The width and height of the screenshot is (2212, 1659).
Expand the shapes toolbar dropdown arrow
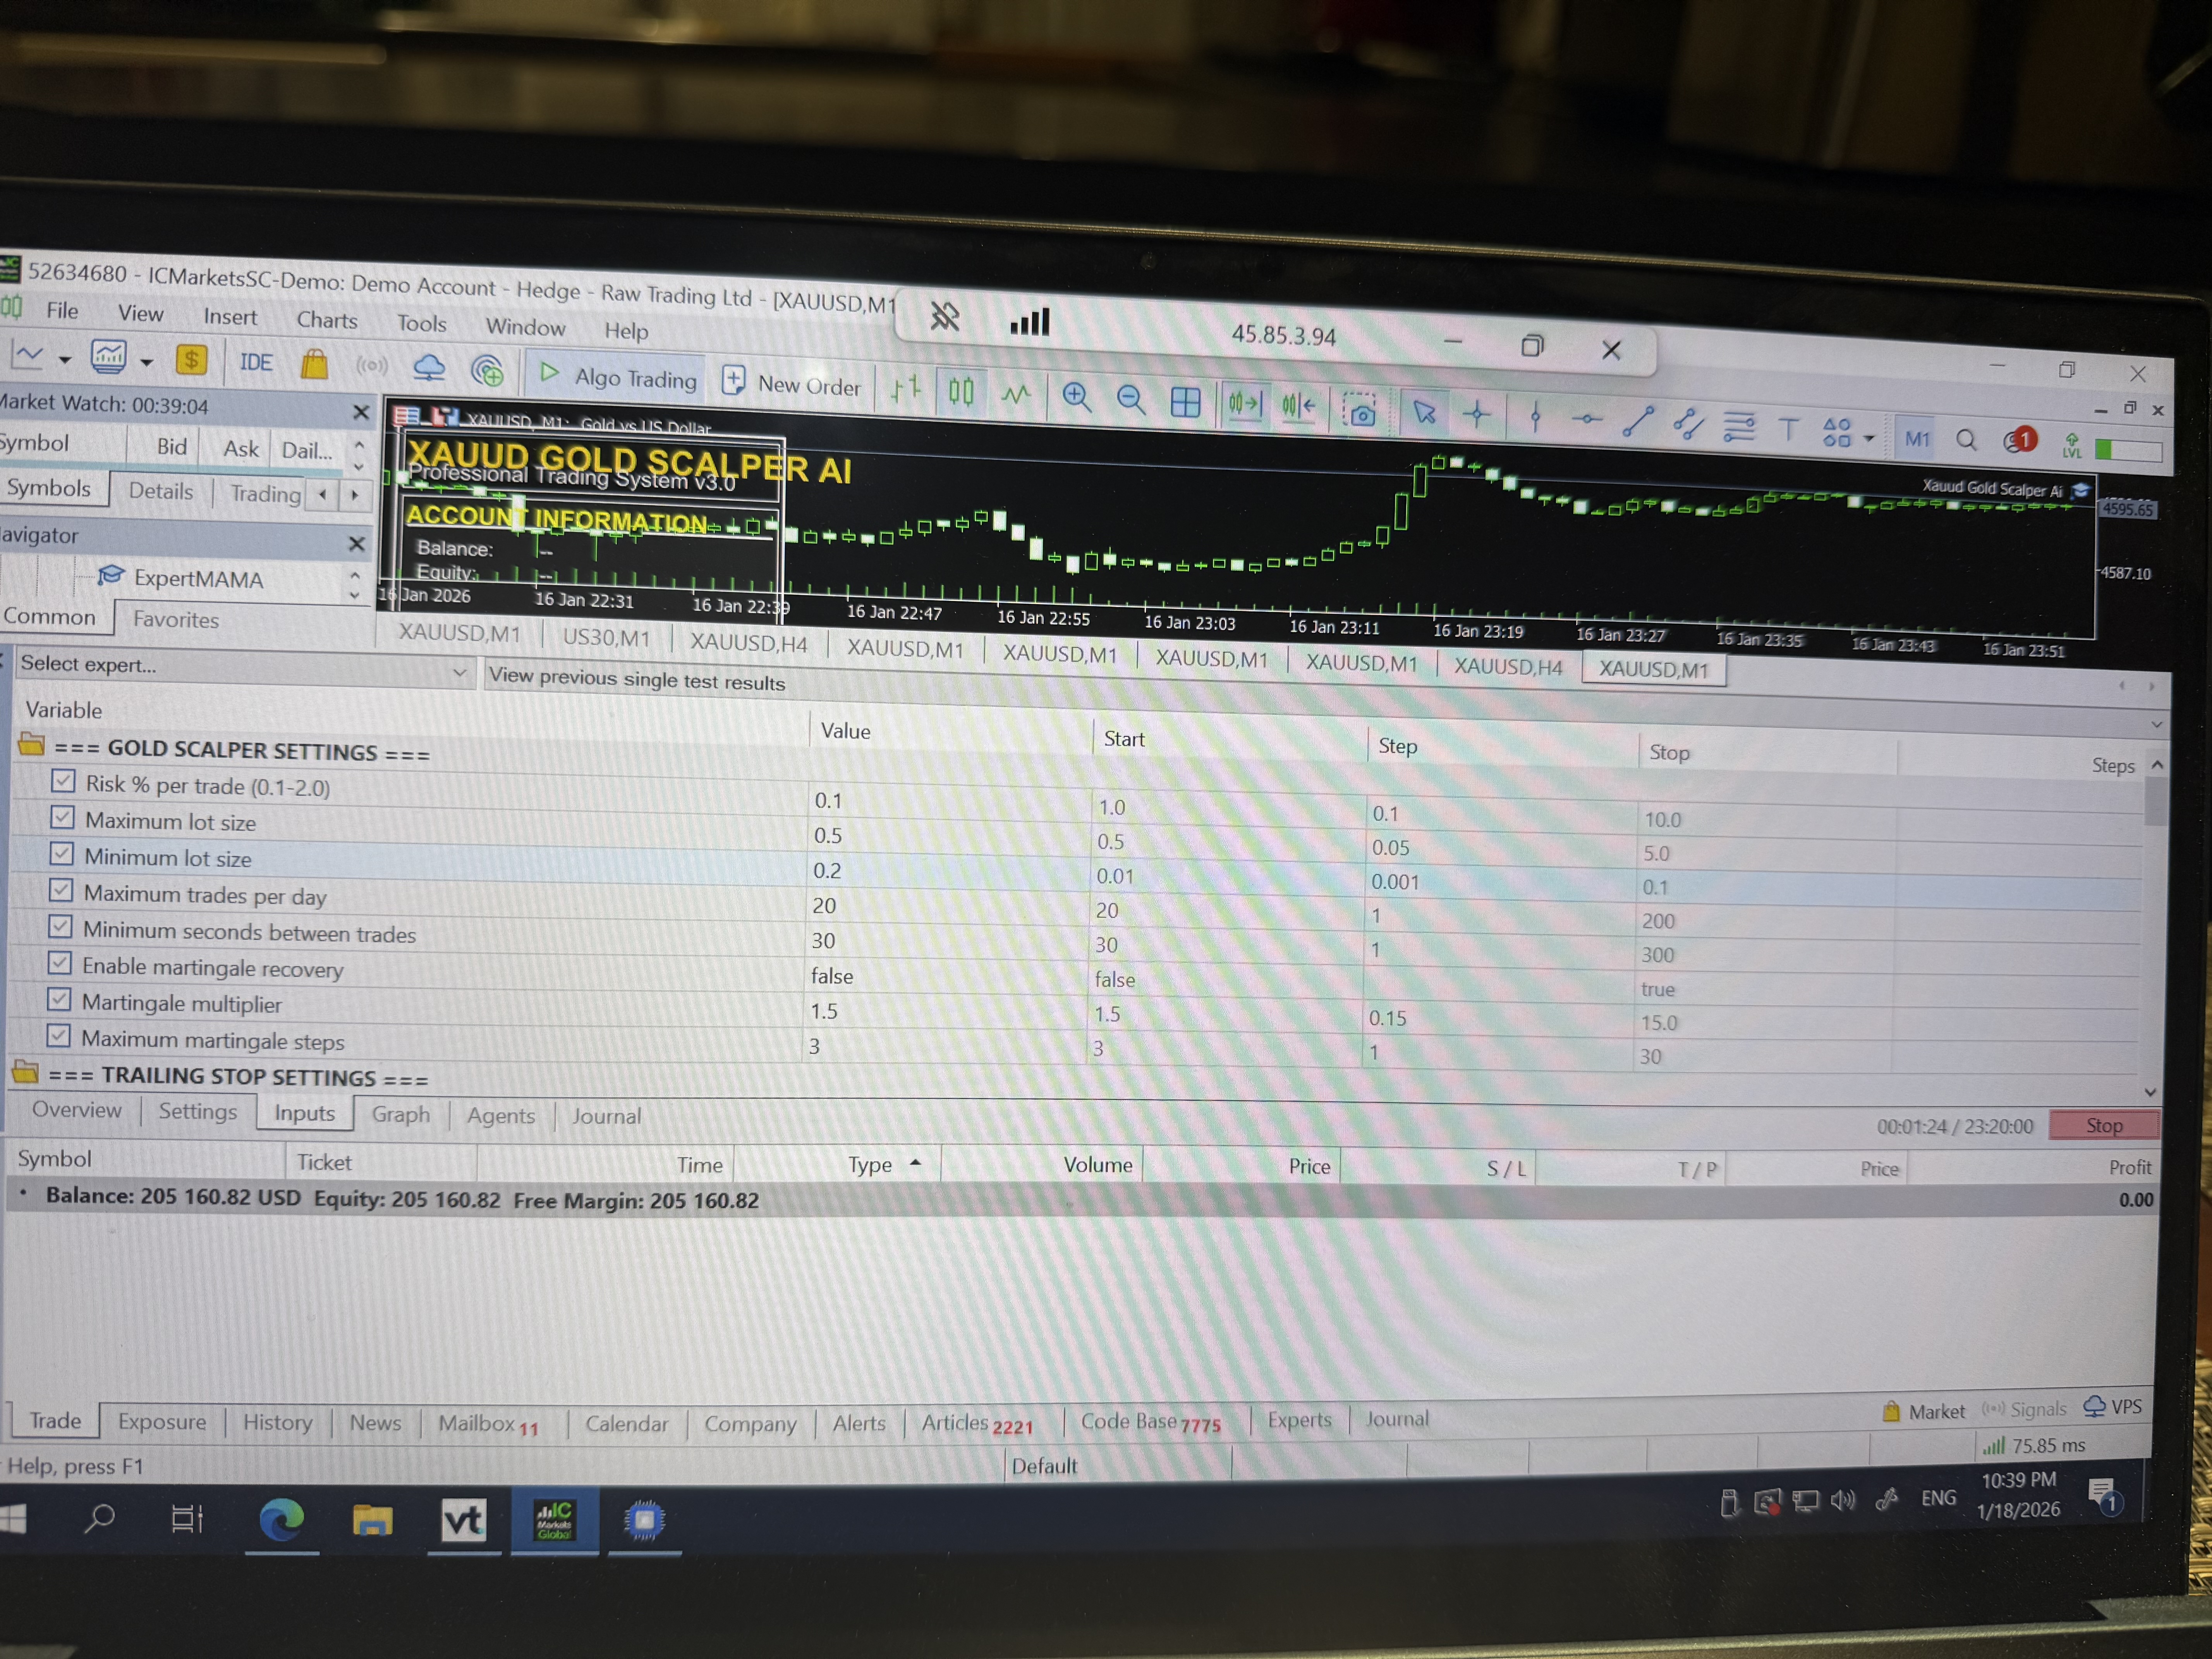tap(1869, 438)
